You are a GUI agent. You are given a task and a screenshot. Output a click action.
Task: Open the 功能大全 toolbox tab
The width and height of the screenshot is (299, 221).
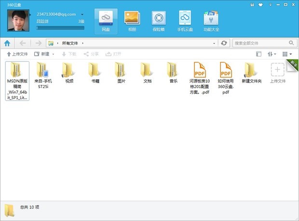pos(211,21)
